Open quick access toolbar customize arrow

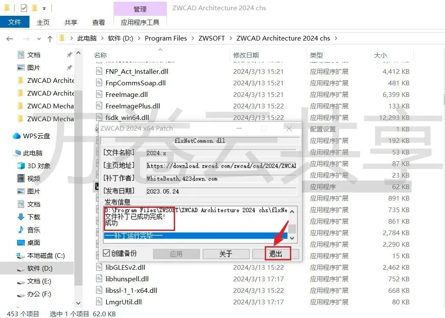44,8
